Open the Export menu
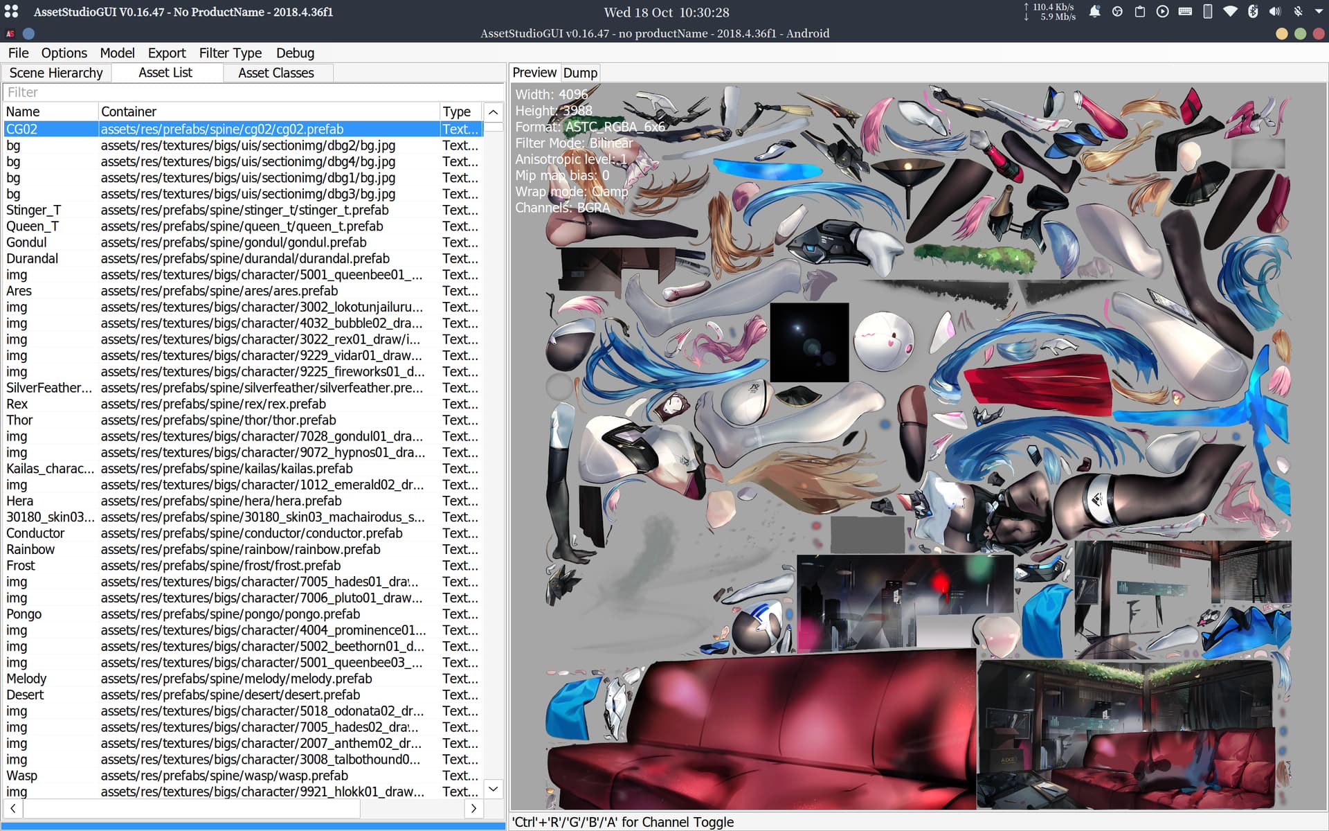Viewport: 1329px width, 831px height. click(x=167, y=53)
